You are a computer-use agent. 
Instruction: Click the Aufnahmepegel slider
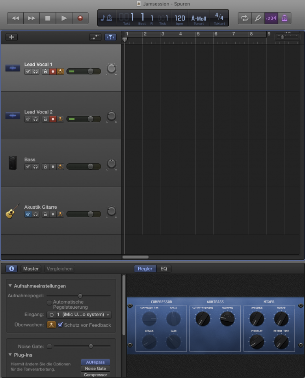click(78, 296)
